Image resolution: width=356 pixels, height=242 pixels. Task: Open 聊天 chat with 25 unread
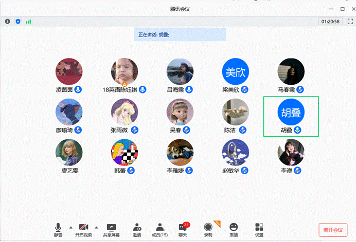point(183,229)
